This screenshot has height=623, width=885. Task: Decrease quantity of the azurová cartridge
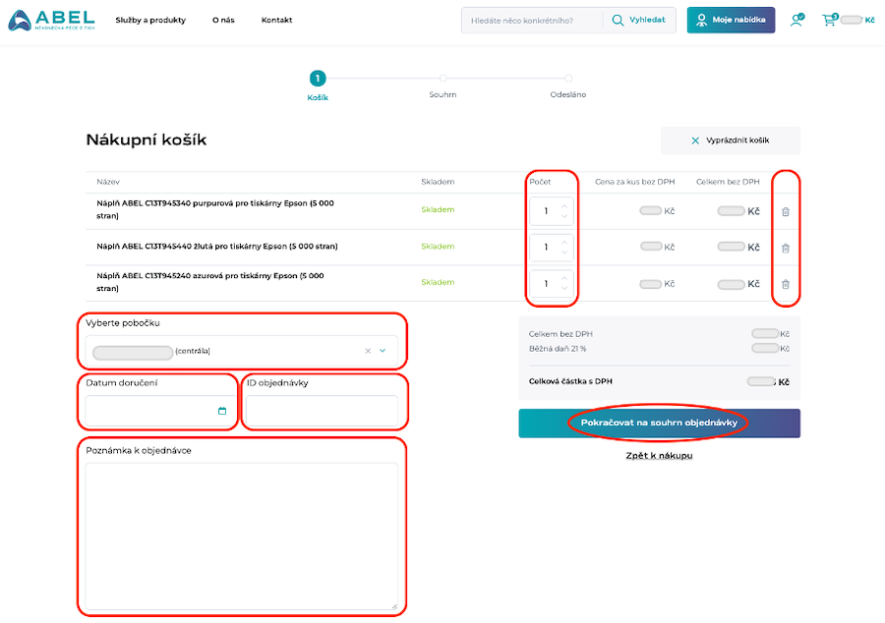click(564, 289)
